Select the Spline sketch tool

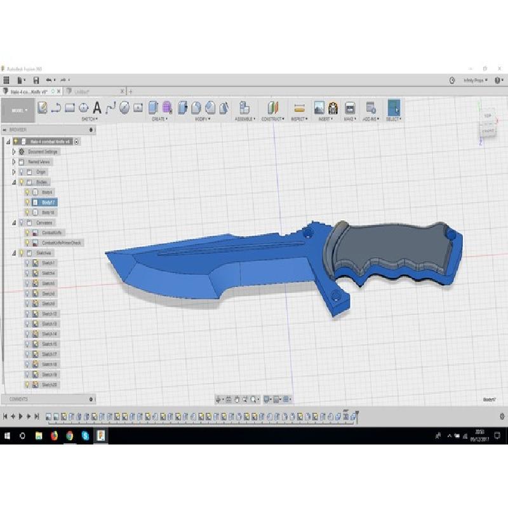pos(110,107)
